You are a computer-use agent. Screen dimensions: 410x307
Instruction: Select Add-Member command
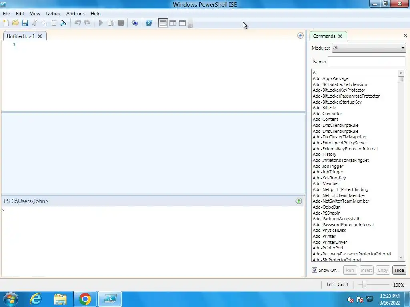(326, 183)
